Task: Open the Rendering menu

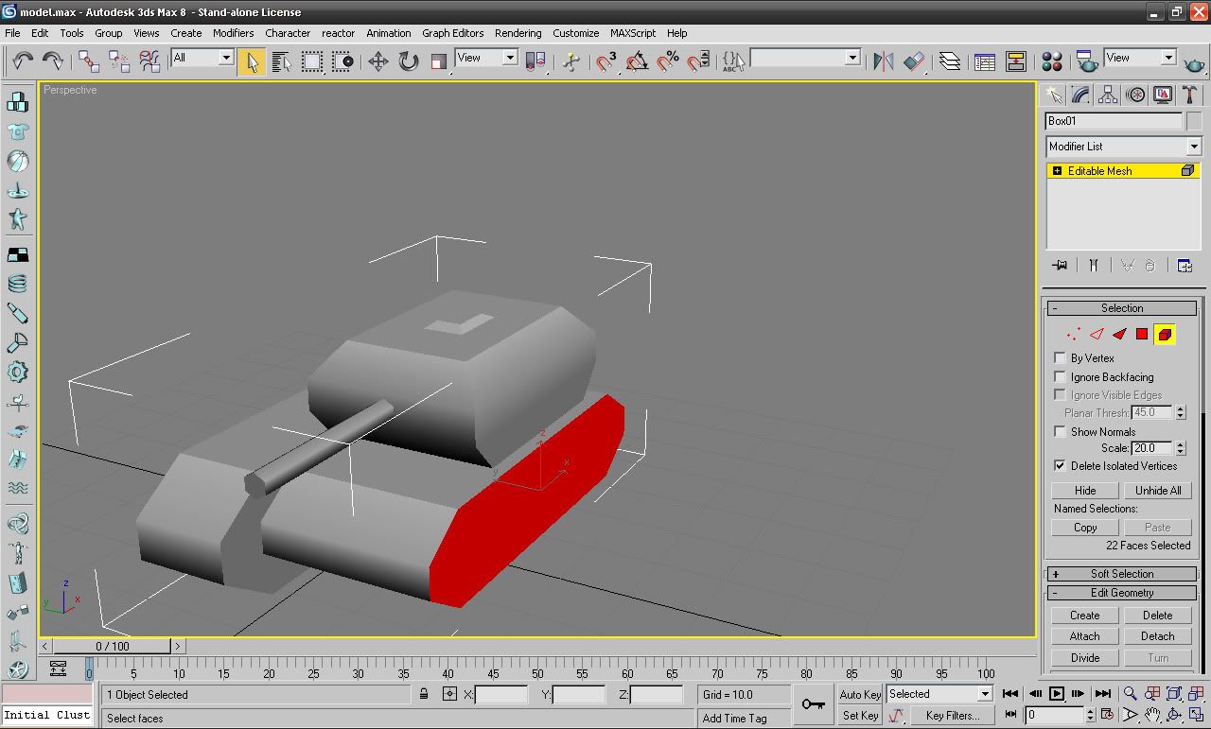Action: 518,33
